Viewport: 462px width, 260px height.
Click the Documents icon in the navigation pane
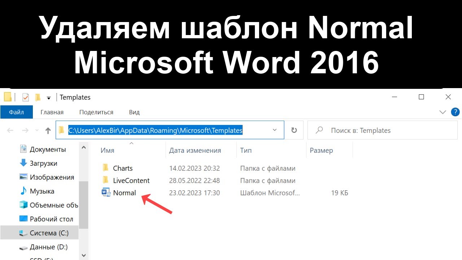click(x=23, y=149)
